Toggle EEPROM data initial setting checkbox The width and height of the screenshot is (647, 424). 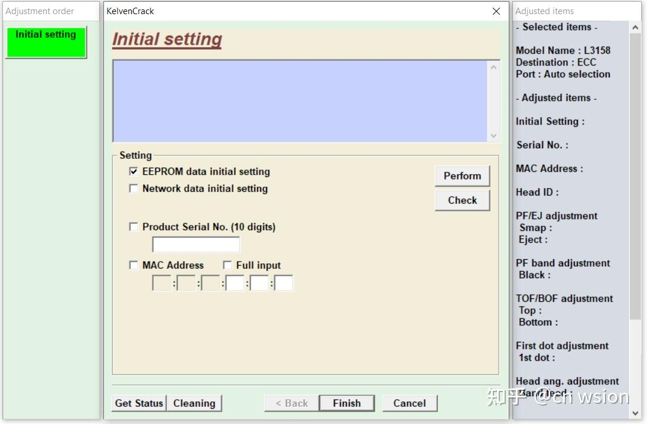pos(134,172)
